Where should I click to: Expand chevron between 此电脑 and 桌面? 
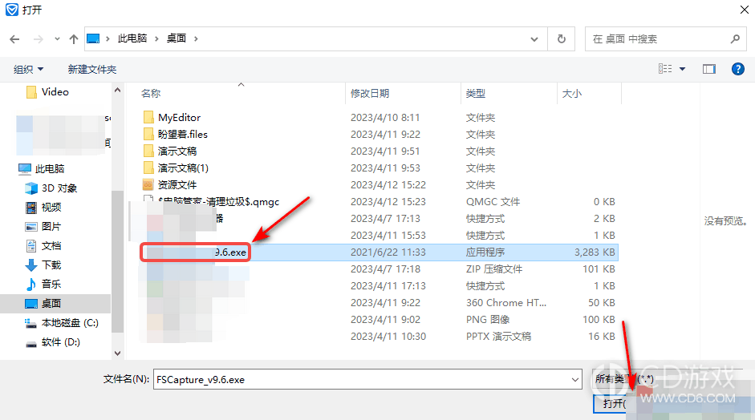coord(156,38)
